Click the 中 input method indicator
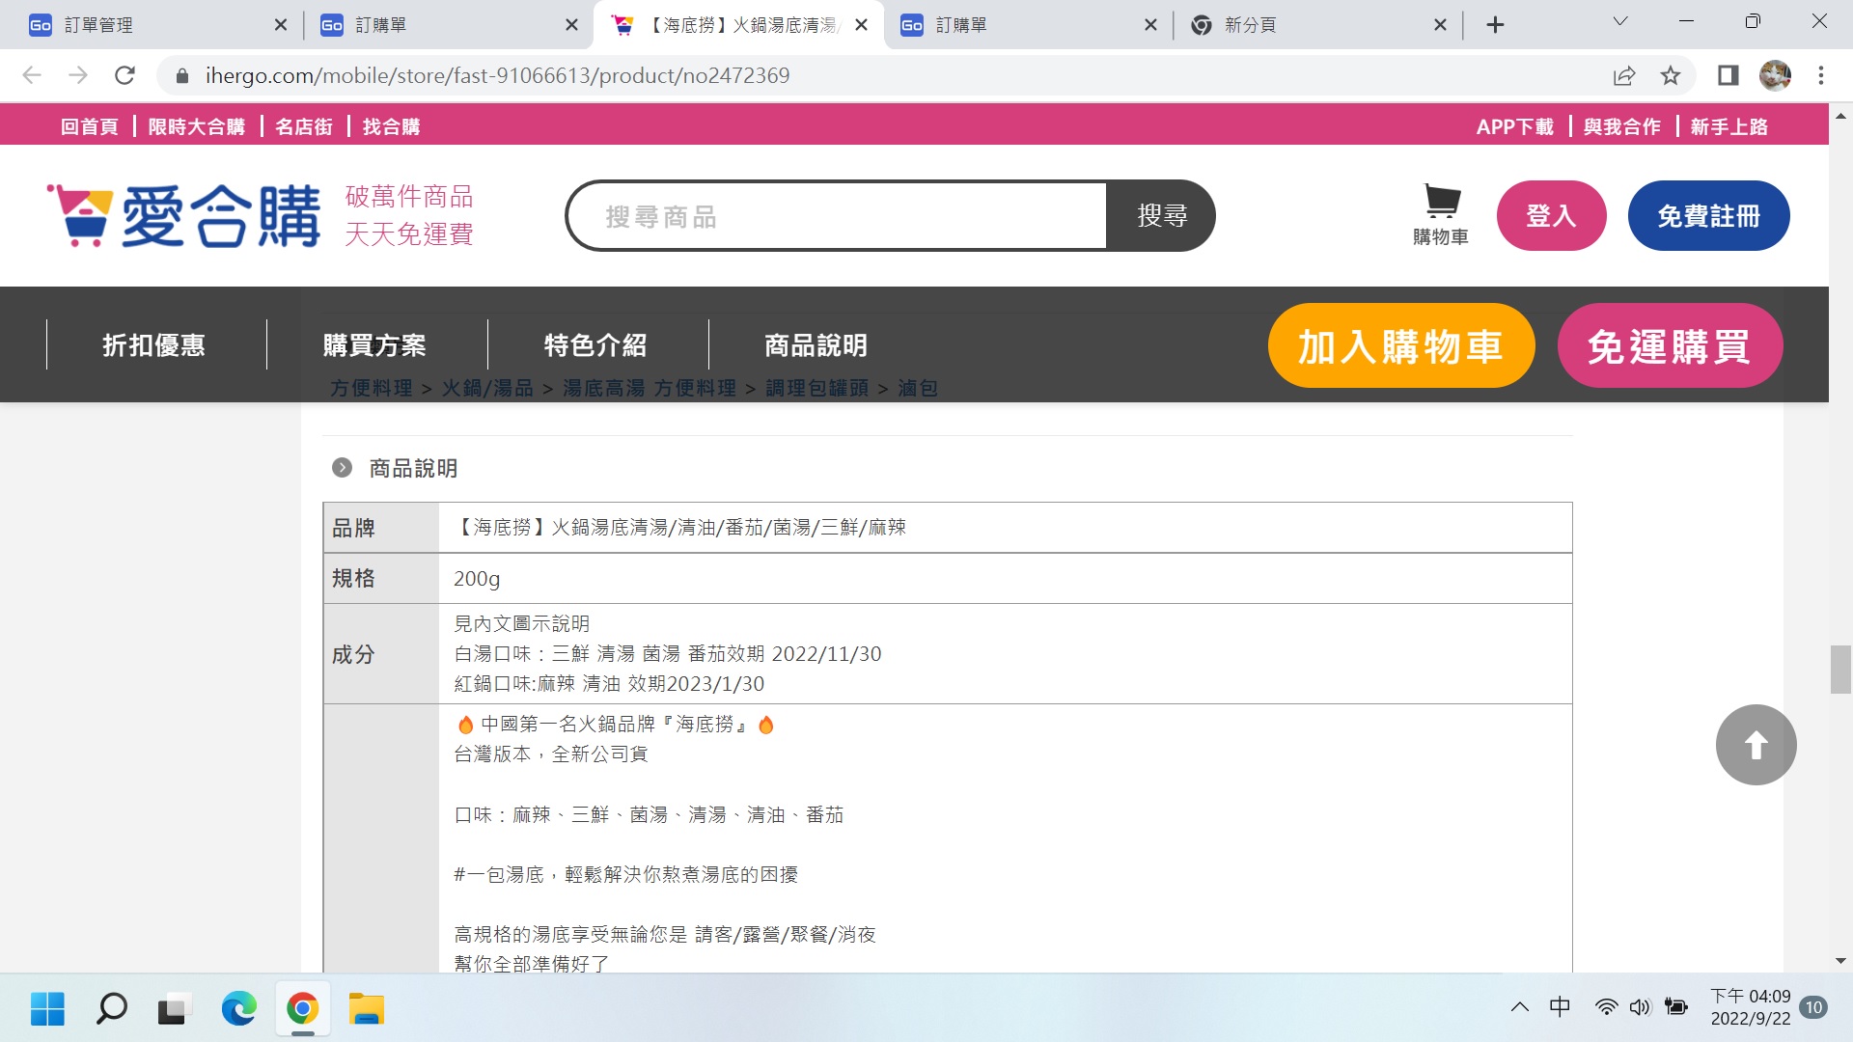The image size is (1853, 1042). [1560, 1007]
